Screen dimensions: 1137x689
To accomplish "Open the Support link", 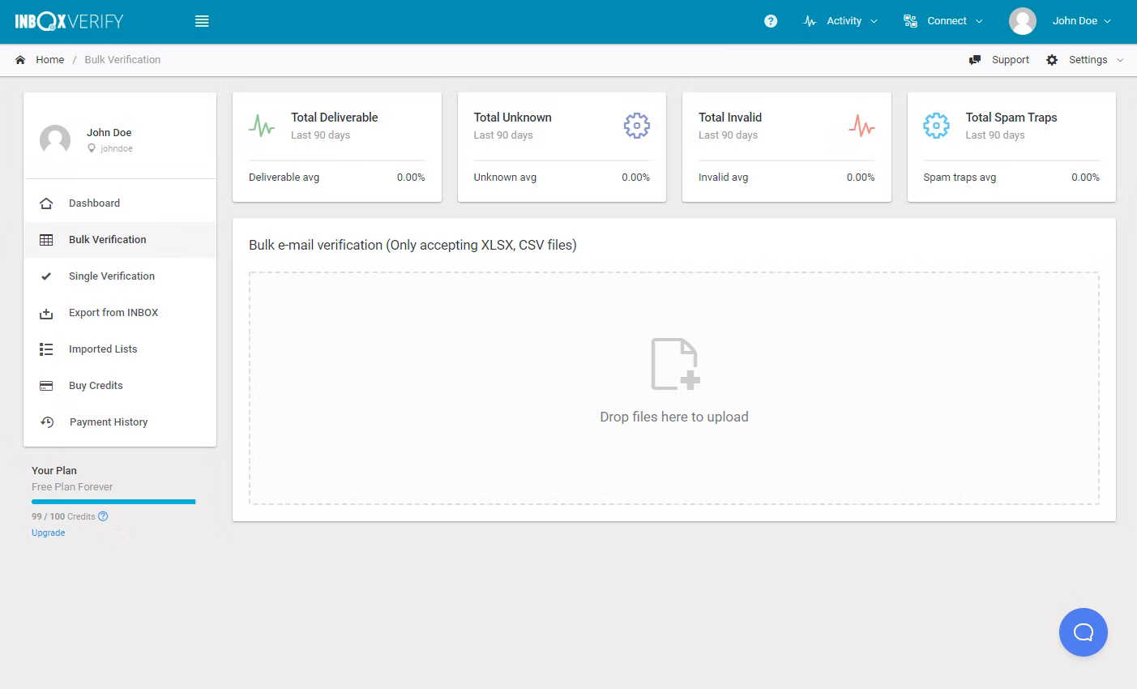I will 1011,60.
